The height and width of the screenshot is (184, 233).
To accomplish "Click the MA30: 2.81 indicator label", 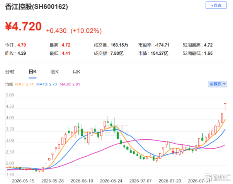I will pyautogui.click(x=70, y=84).
